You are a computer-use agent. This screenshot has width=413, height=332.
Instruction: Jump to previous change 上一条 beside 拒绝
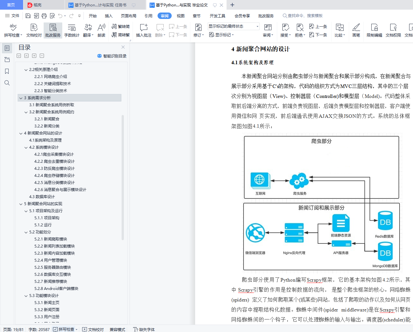[x=318, y=27]
